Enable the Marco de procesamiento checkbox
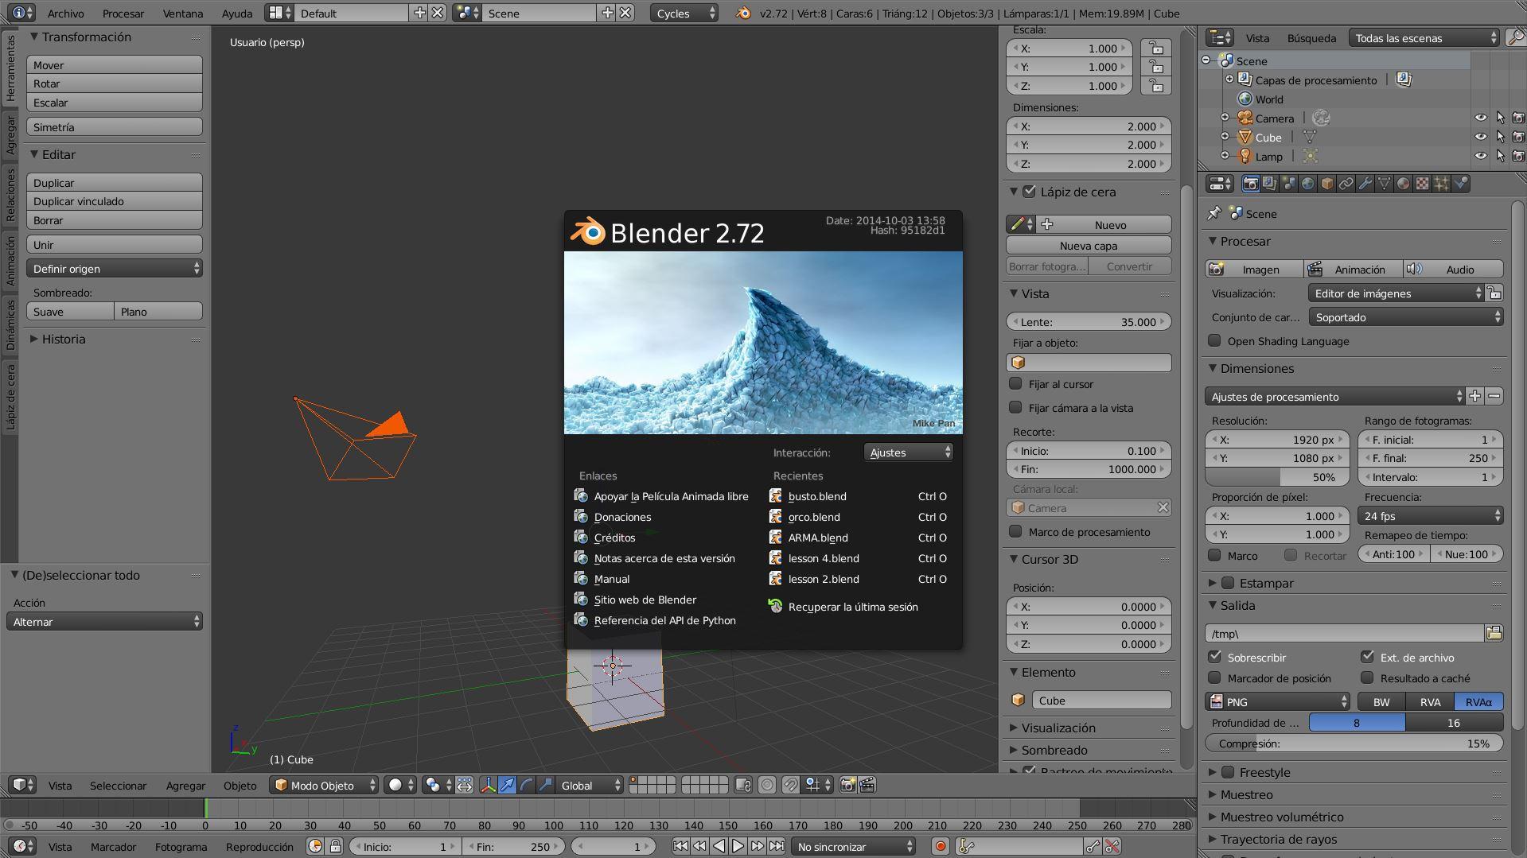 (1015, 531)
